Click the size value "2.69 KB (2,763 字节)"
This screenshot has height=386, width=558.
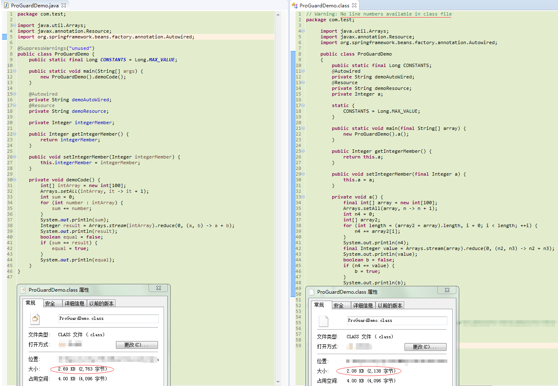tap(82, 369)
